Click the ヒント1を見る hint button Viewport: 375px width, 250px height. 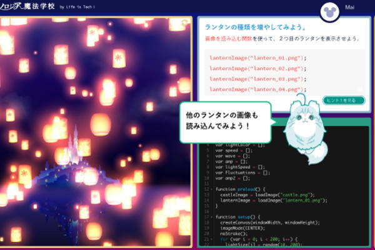tap(344, 100)
